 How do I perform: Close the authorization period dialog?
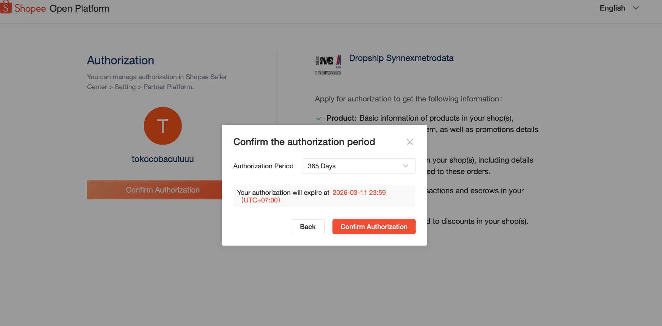point(410,142)
